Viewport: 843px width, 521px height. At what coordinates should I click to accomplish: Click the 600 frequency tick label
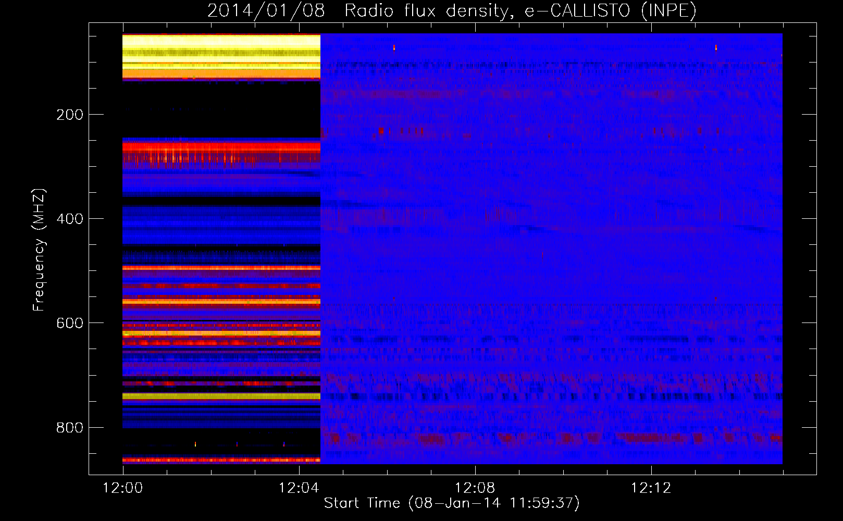coord(70,323)
